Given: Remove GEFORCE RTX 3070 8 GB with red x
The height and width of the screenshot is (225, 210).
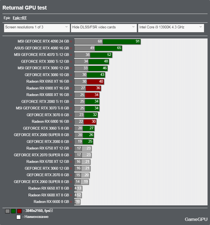Looking at the screenshot, I should 71,115.
